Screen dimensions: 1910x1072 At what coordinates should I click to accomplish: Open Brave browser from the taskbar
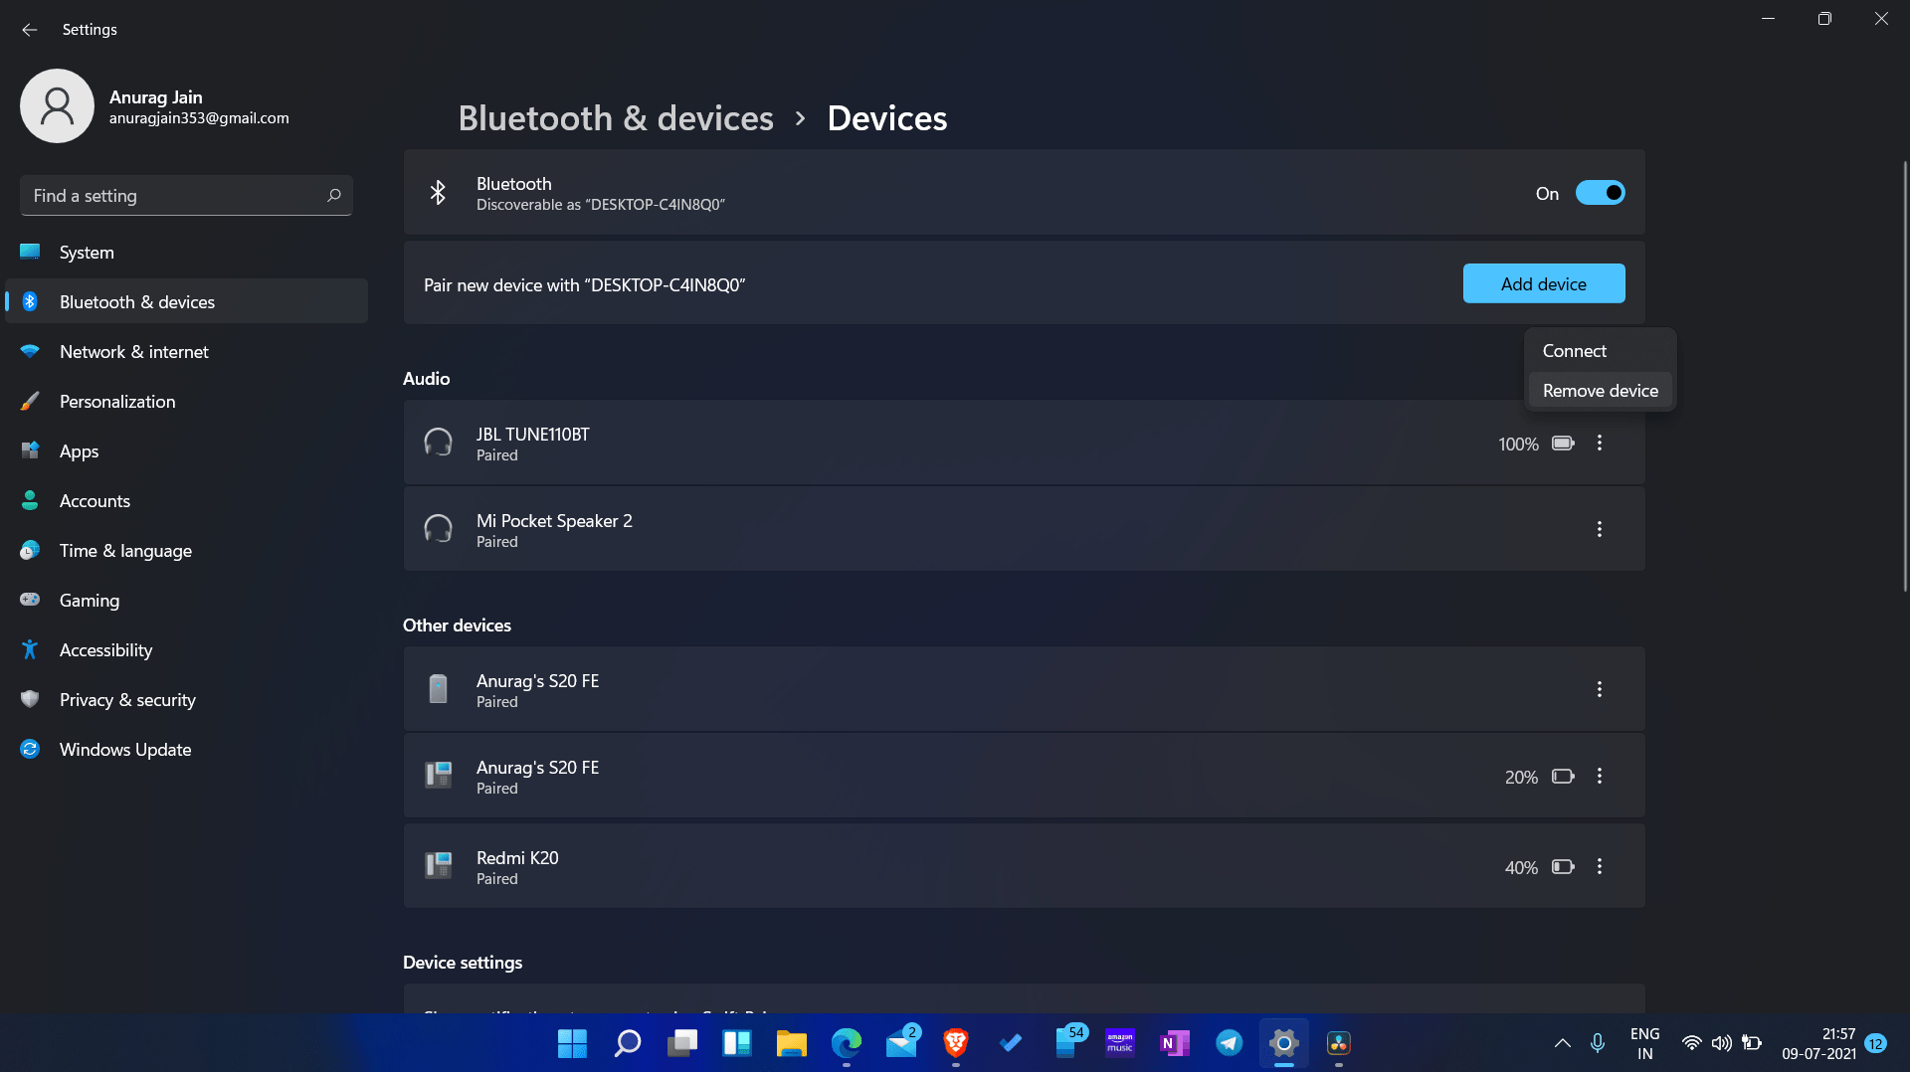955,1043
